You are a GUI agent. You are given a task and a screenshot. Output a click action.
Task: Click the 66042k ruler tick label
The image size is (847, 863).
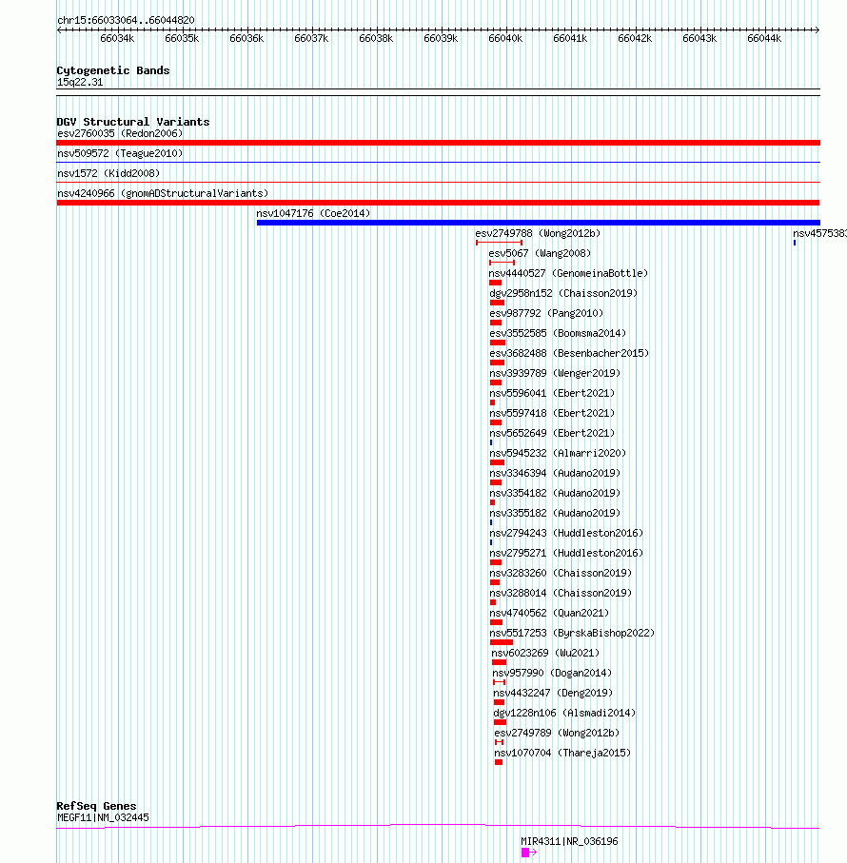pos(635,38)
